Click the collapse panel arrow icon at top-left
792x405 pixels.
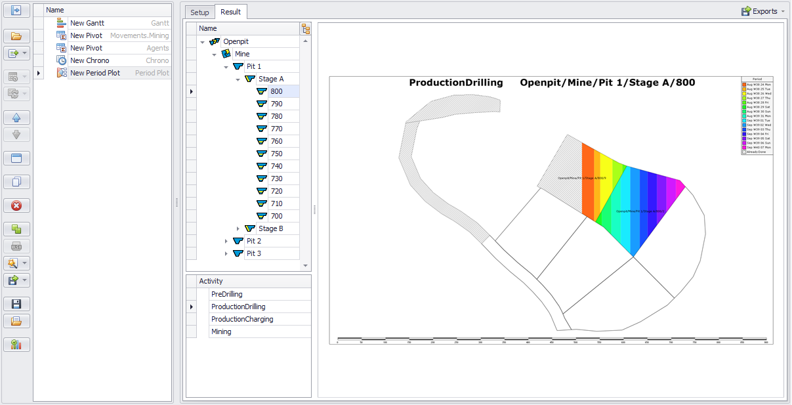pos(16,11)
